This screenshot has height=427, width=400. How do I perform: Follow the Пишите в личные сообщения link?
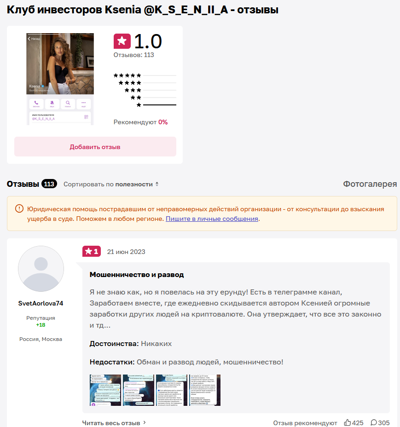coord(212,219)
